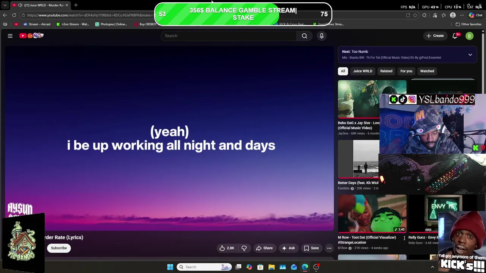The height and width of the screenshot is (273, 486).
Task: Open the M Row channel name link
Action: tap(342, 248)
